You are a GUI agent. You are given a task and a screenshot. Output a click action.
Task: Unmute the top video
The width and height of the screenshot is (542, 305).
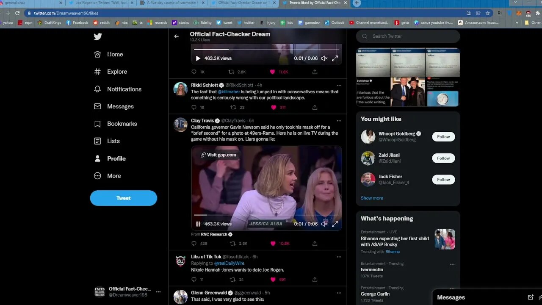point(324,58)
